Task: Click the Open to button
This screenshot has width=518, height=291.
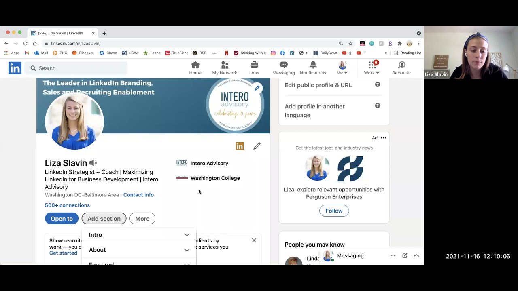Action: (62, 219)
